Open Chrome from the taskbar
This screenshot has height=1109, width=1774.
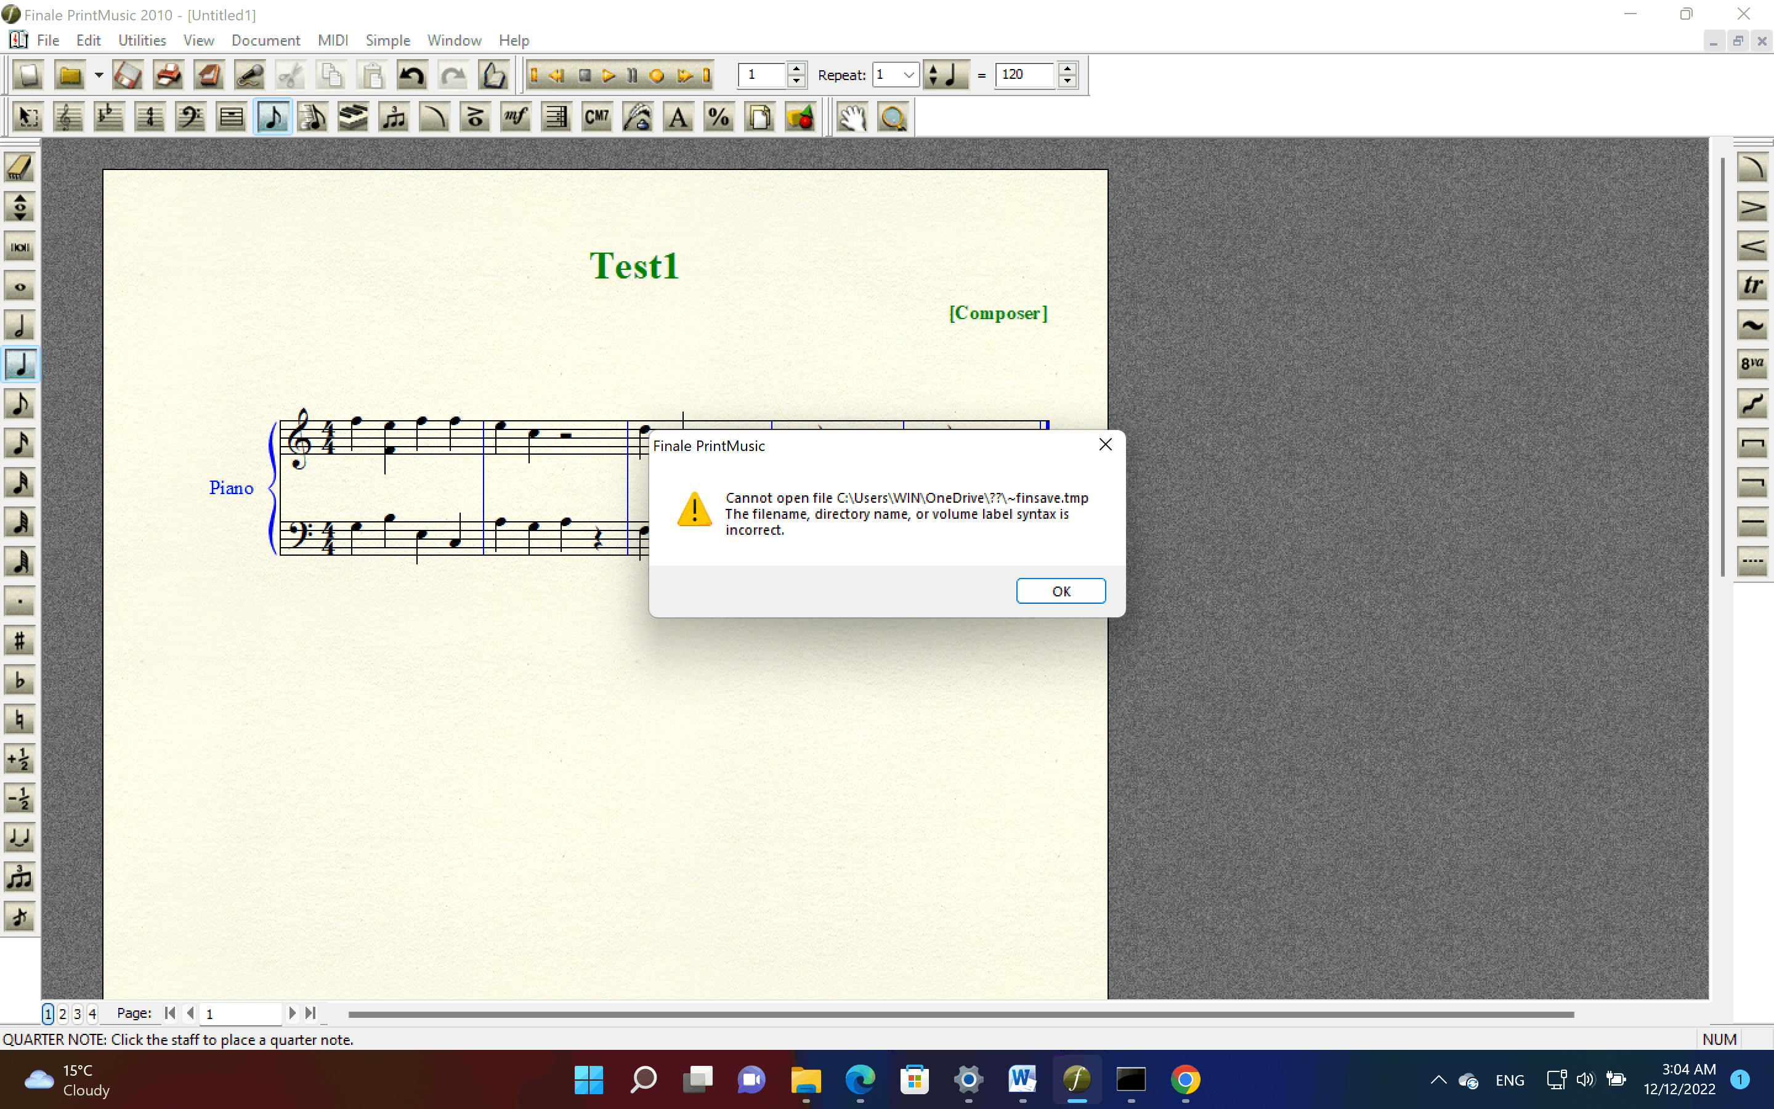[1185, 1079]
